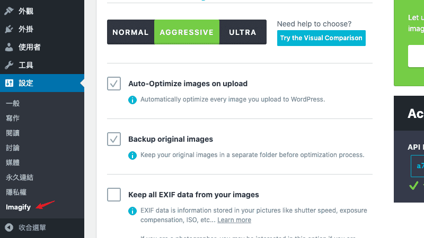The width and height of the screenshot is (424, 238).
Task: Toggle the Backup original images checkbox
Action: tap(114, 139)
